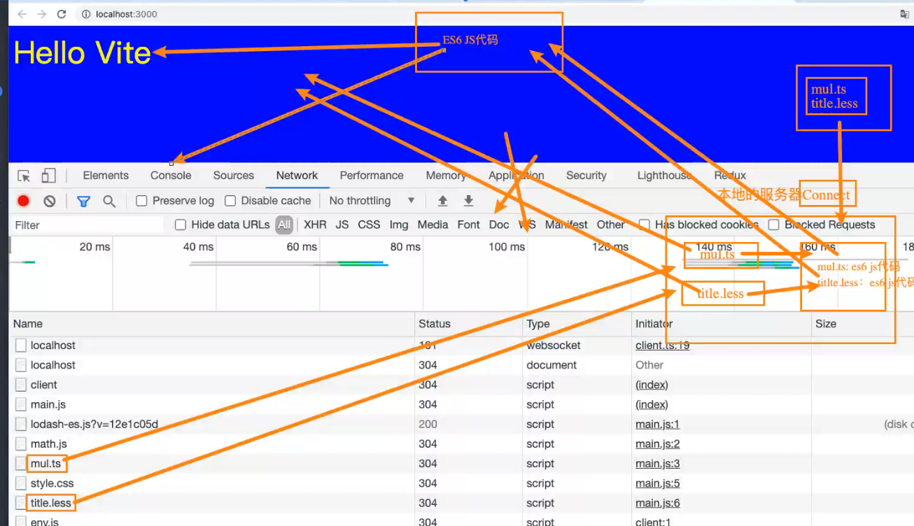Open the Security tab
914x526 pixels.
coord(586,176)
